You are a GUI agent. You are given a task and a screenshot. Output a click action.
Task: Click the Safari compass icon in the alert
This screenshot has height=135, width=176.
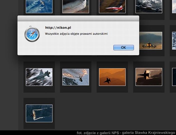32,34
